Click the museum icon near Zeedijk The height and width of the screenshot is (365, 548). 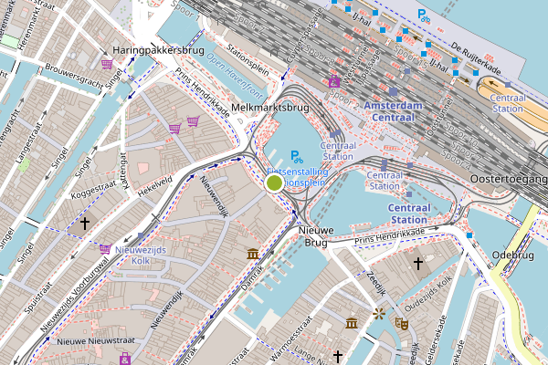tap(352, 323)
